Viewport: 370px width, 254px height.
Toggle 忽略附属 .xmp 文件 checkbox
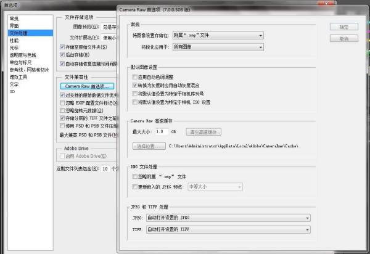(134, 176)
